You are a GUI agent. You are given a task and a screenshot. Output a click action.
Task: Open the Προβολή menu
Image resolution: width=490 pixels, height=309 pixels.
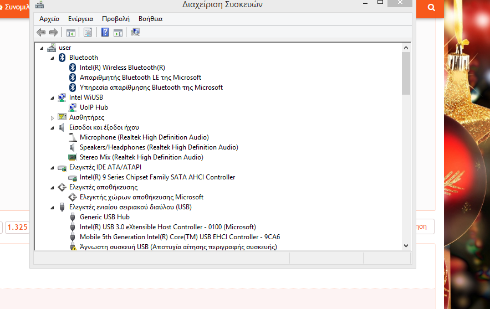pyautogui.click(x=115, y=19)
